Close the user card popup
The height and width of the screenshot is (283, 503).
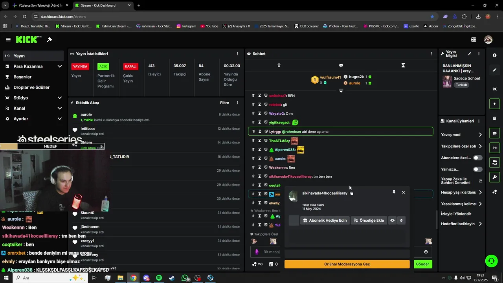coord(403,192)
